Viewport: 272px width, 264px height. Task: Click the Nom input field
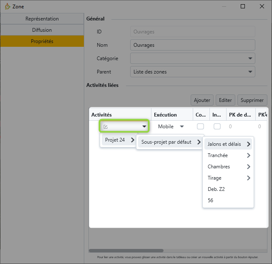tap(192, 45)
